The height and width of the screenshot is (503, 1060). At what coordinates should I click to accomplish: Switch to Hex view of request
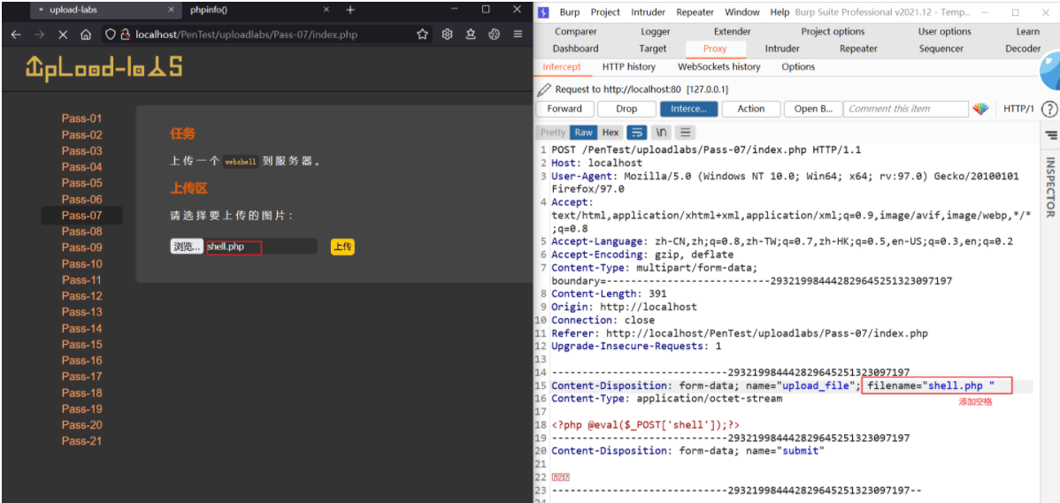pyautogui.click(x=611, y=133)
